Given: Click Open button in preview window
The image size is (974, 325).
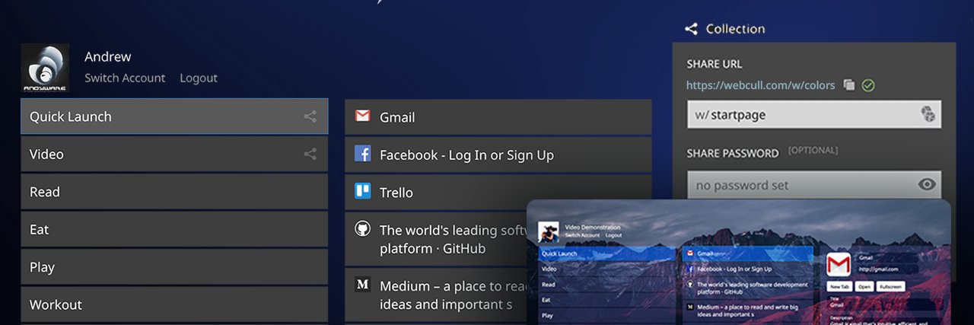Looking at the screenshot, I should [864, 286].
